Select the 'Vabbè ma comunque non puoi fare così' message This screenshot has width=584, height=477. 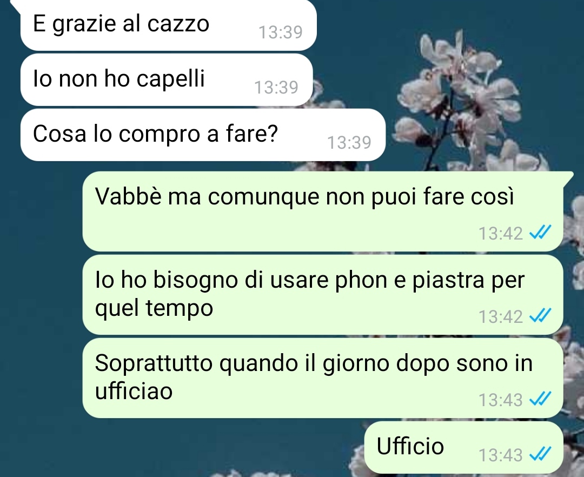tap(322, 211)
